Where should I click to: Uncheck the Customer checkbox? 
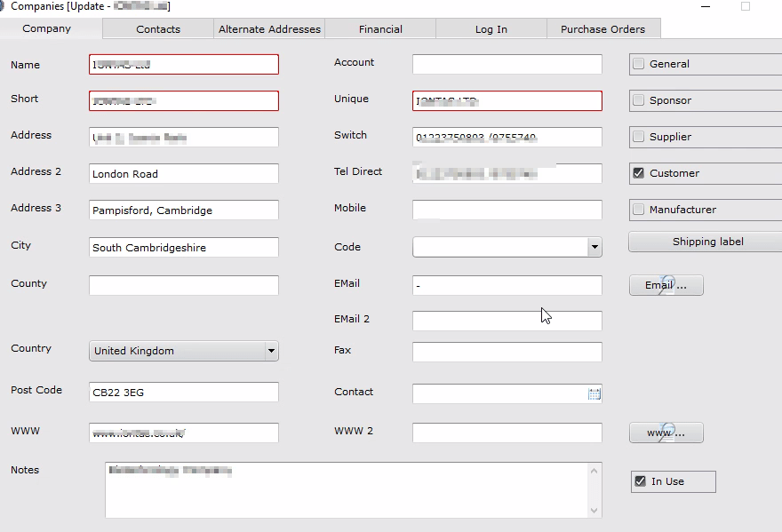[638, 173]
